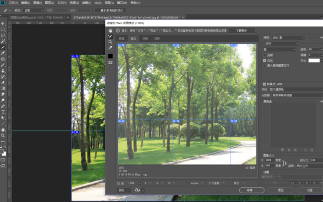Choose the Eyedropper tool in the dialog

click(110, 48)
